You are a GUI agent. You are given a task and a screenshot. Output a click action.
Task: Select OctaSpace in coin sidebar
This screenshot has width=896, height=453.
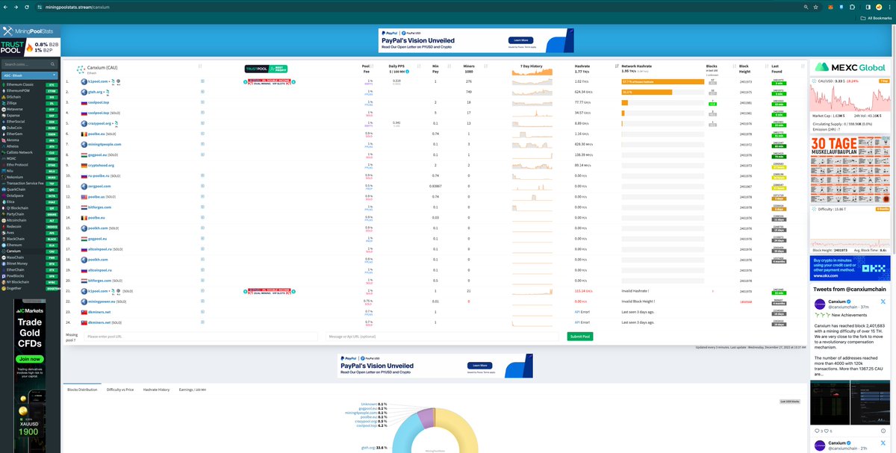click(15, 195)
